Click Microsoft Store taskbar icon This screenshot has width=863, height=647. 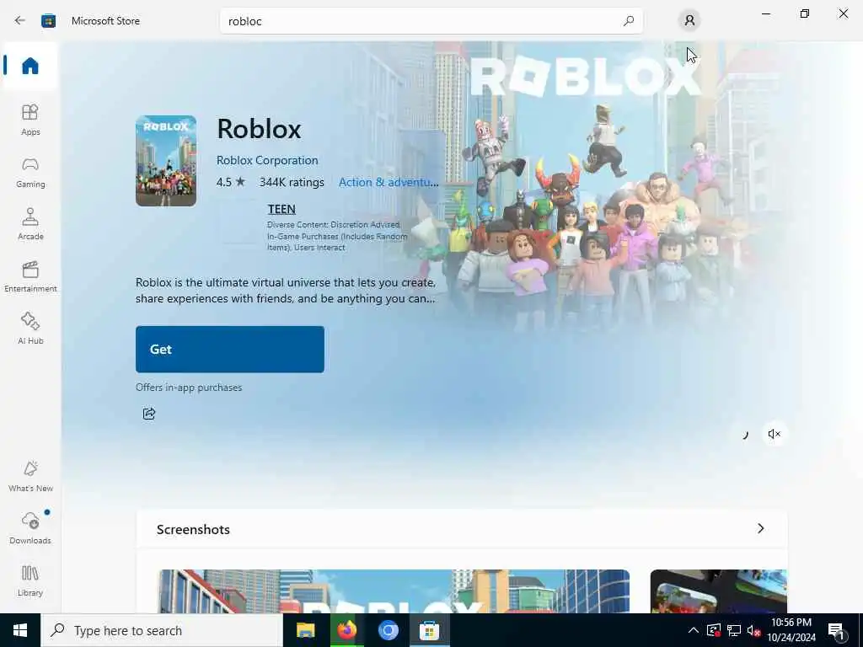pos(429,630)
